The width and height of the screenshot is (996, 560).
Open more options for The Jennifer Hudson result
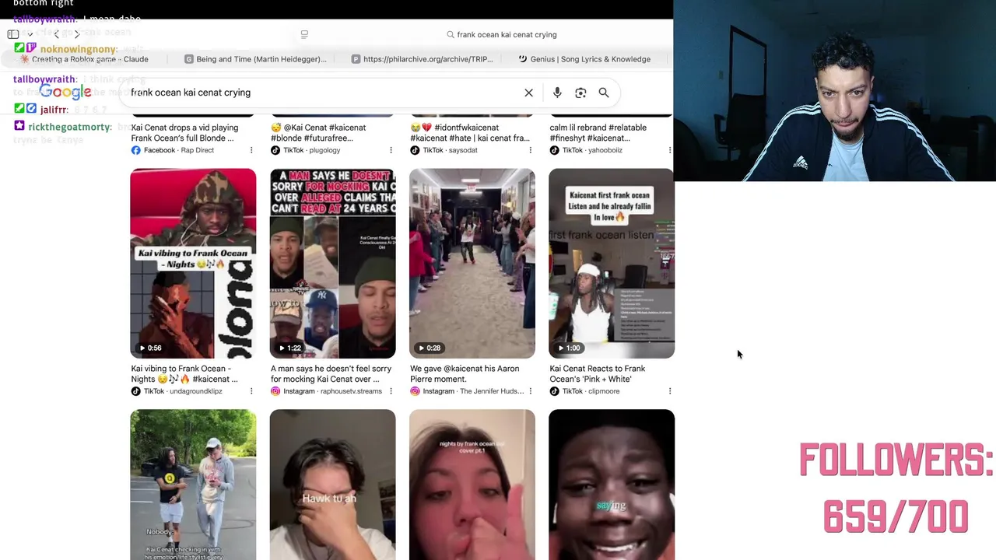pos(530,391)
